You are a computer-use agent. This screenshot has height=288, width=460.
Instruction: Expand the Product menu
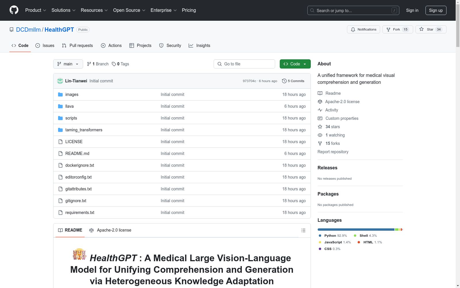click(36, 10)
